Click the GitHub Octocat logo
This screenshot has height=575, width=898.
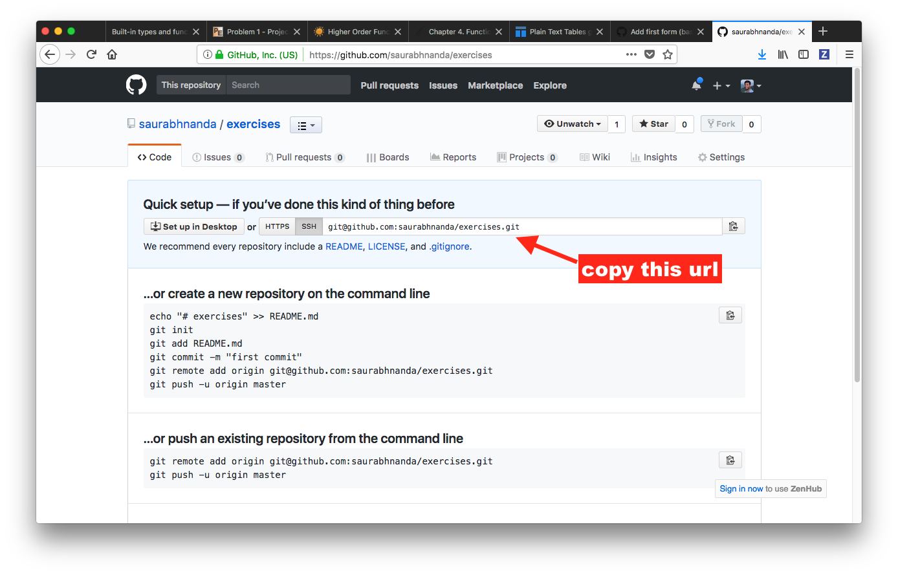pos(136,85)
